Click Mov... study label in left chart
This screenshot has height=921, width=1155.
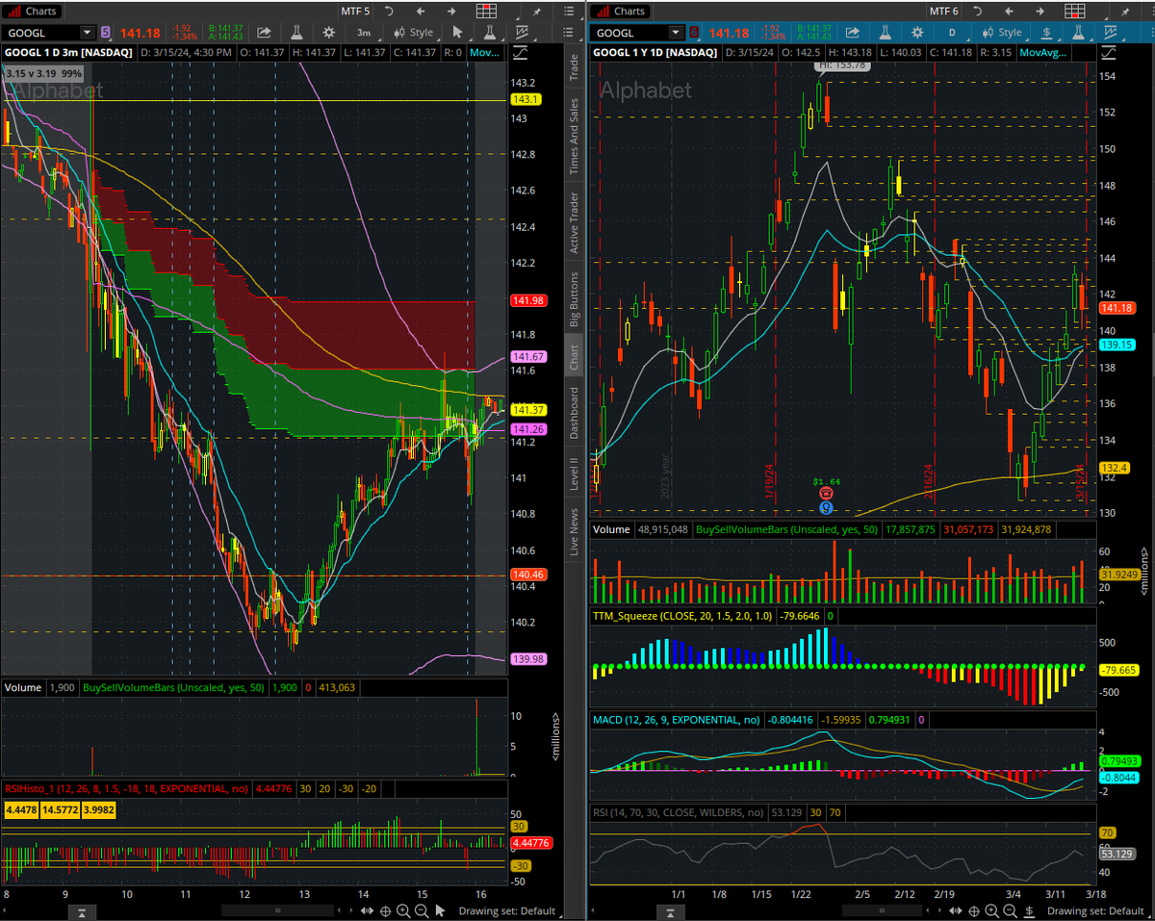[485, 52]
